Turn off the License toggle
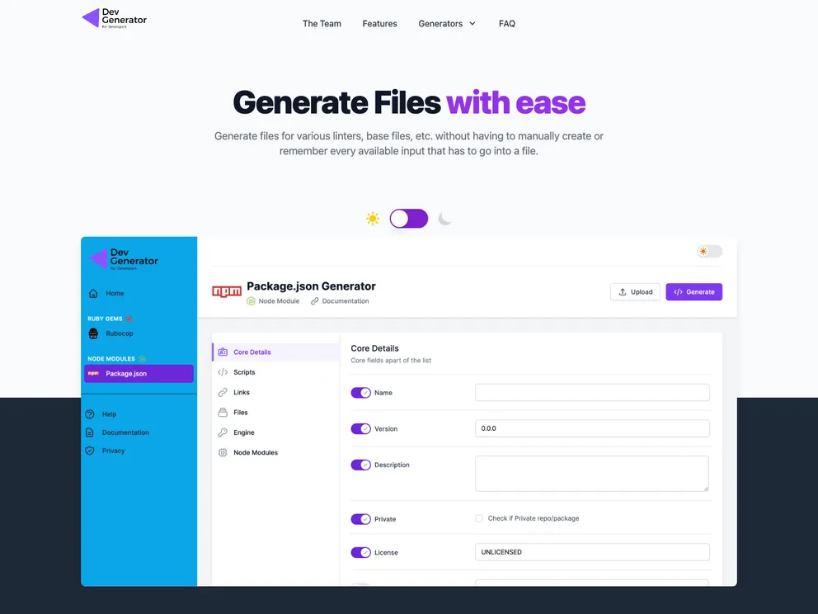The height and width of the screenshot is (614, 818). point(360,552)
